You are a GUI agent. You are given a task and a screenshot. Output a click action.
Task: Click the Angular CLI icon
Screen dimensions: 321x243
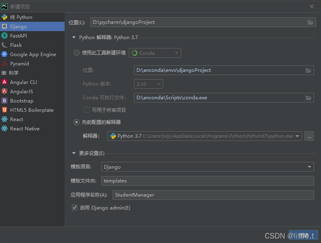click(4, 82)
